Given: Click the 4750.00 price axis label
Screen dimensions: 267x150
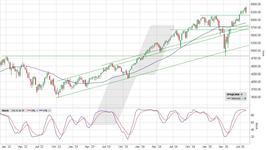Looking at the screenshot, I should pyautogui.click(x=256, y=58).
